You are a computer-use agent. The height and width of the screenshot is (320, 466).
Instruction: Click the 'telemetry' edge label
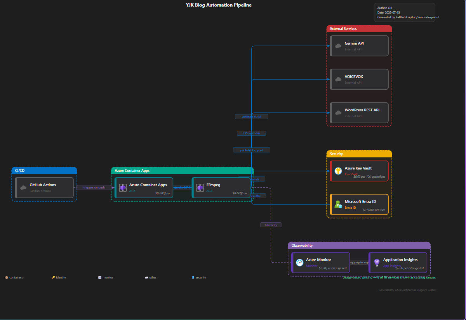coord(271,225)
